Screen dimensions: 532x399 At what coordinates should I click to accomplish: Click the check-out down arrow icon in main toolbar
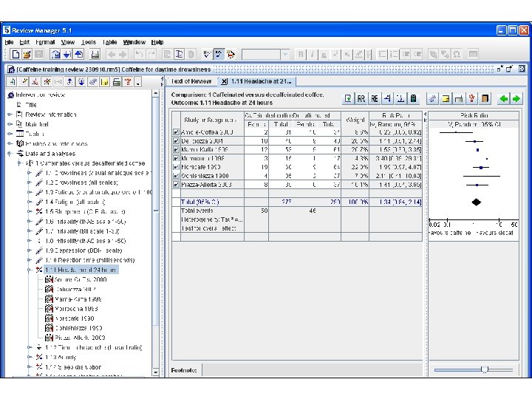click(x=67, y=54)
